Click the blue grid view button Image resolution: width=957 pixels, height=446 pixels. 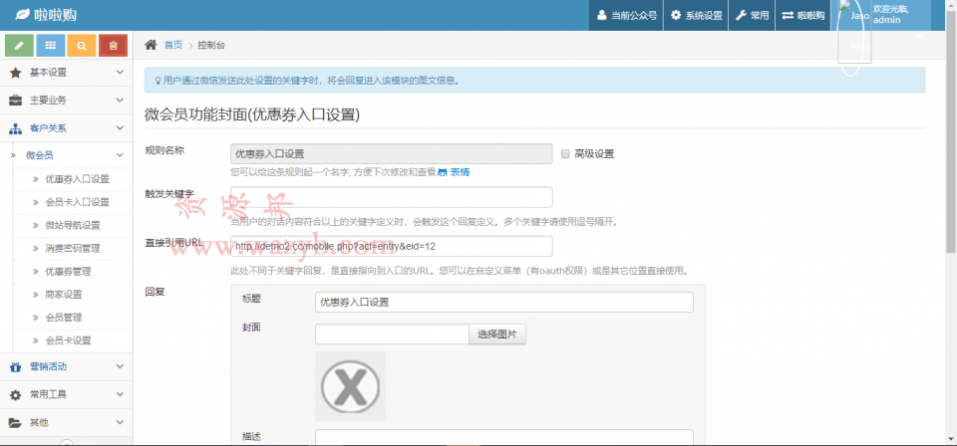click(51, 46)
